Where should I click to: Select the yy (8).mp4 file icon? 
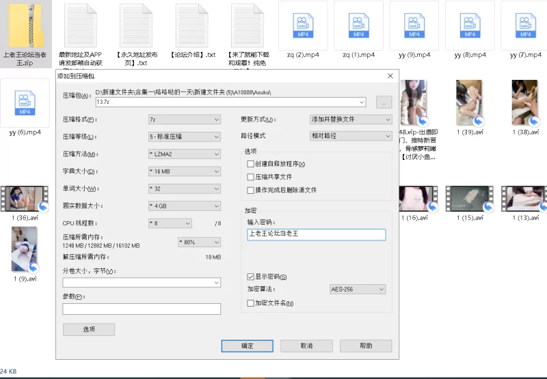click(x=470, y=26)
